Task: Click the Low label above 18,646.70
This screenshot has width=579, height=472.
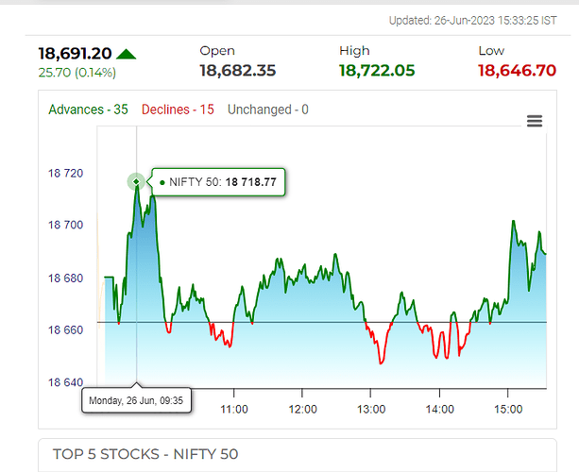Action: (x=491, y=51)
